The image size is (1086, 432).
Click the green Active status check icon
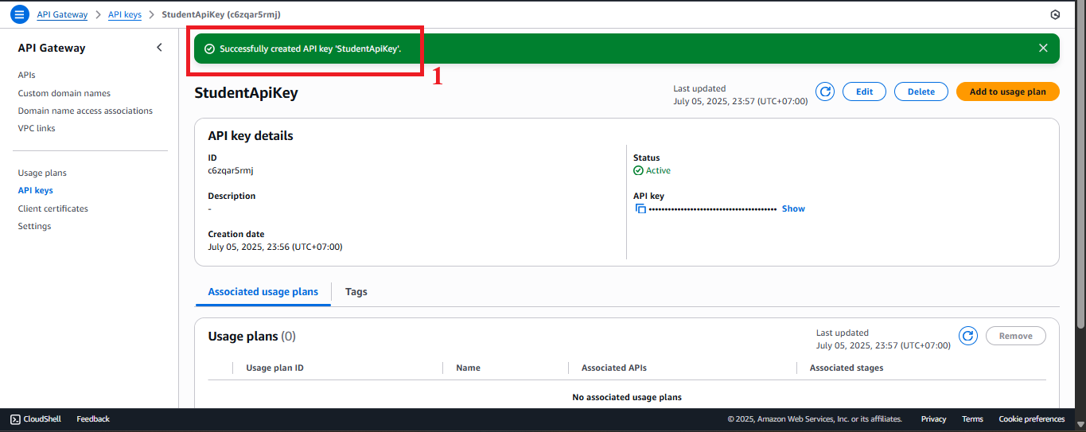638,170
